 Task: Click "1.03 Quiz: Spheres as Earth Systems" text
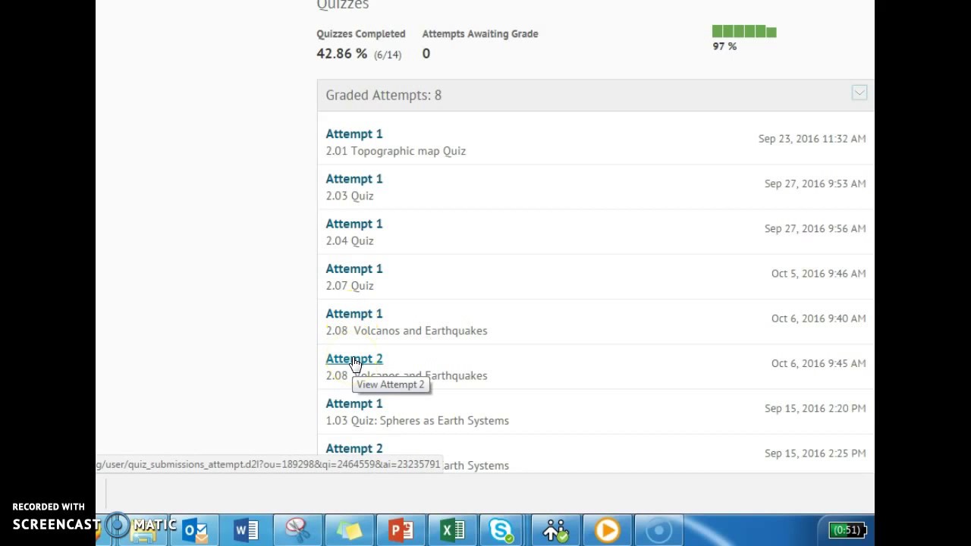(x=417, y=420)
